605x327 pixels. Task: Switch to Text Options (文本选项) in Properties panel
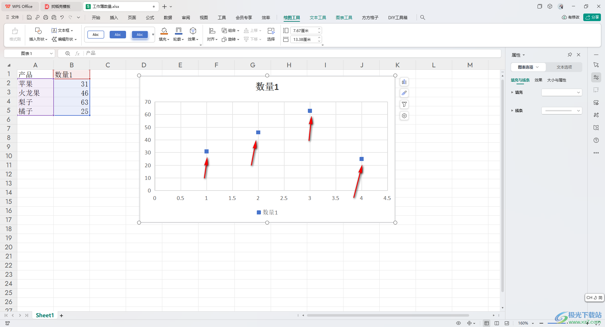click(x=564, y=67)
